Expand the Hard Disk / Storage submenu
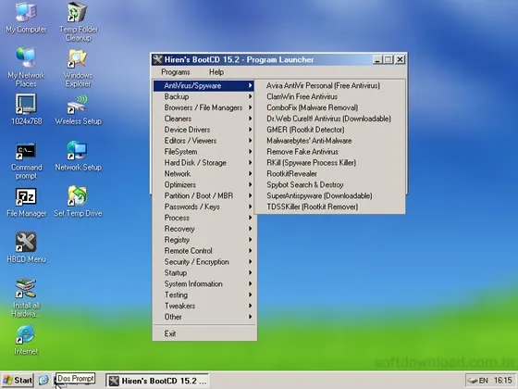Screen dimensions: 518x389 203,163
